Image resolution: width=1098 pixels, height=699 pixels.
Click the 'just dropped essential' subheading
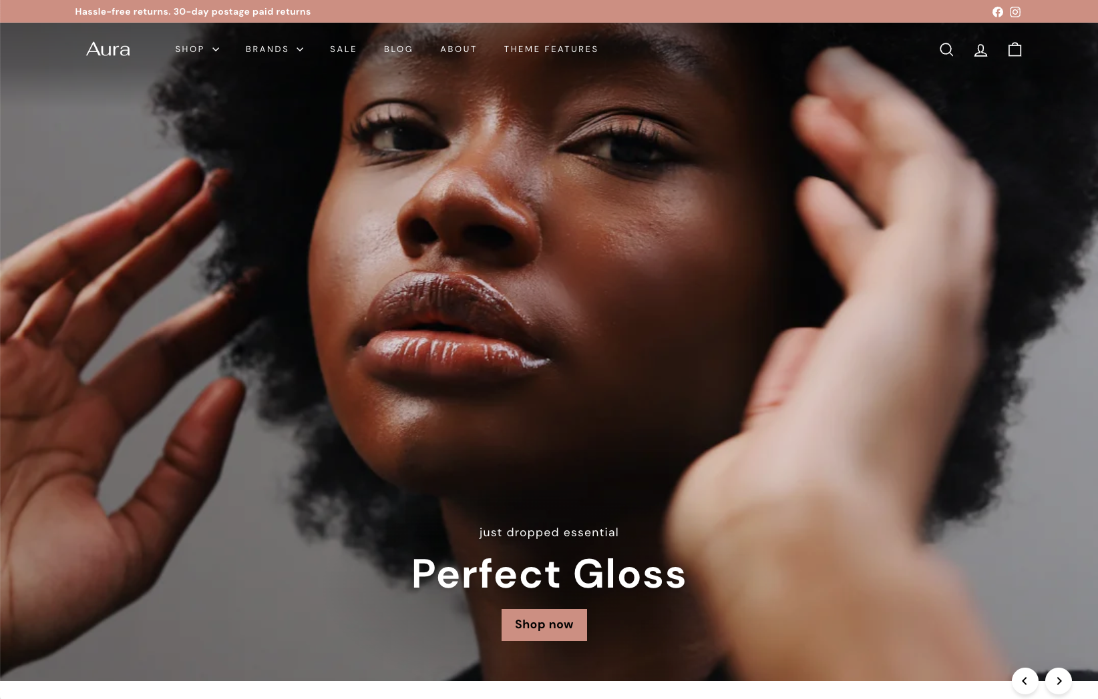pos(549,532)
